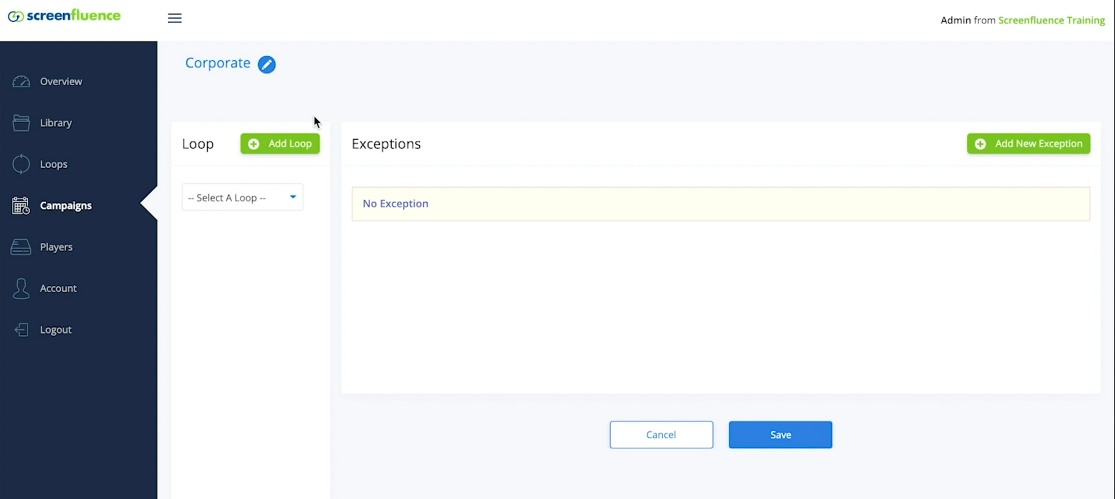Viewport: 1115px width, 499px height.
Task: Navigate to Players section
Action: (x=56, y=247)
